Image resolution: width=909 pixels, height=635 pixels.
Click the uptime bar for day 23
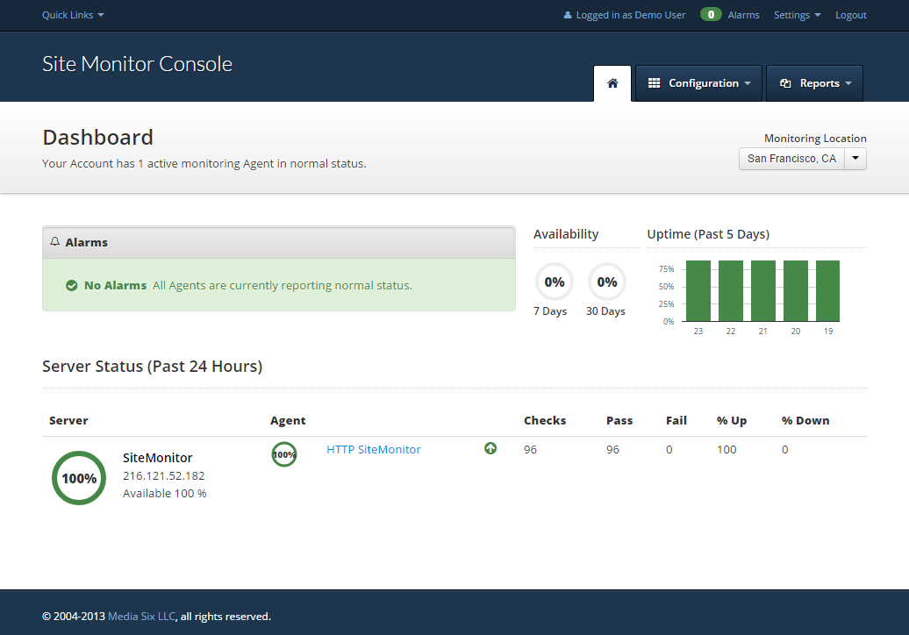(698, 290)
